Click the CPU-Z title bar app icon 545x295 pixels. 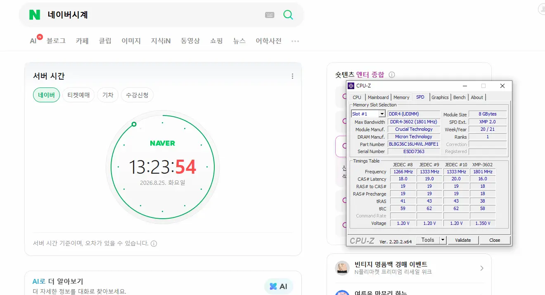coord(351,86)
